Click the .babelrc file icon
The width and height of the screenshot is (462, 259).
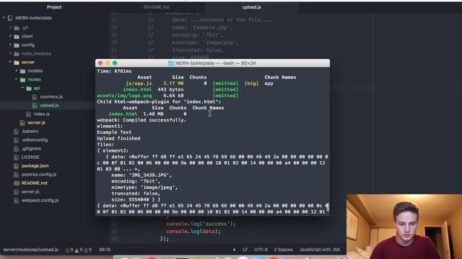[16, 132]
